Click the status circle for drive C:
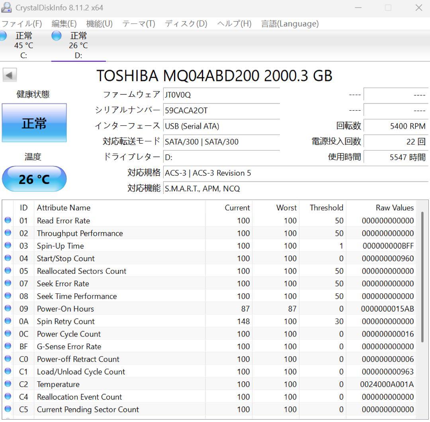Viewport: 430px width, 422px height. [x=3, y=35]
